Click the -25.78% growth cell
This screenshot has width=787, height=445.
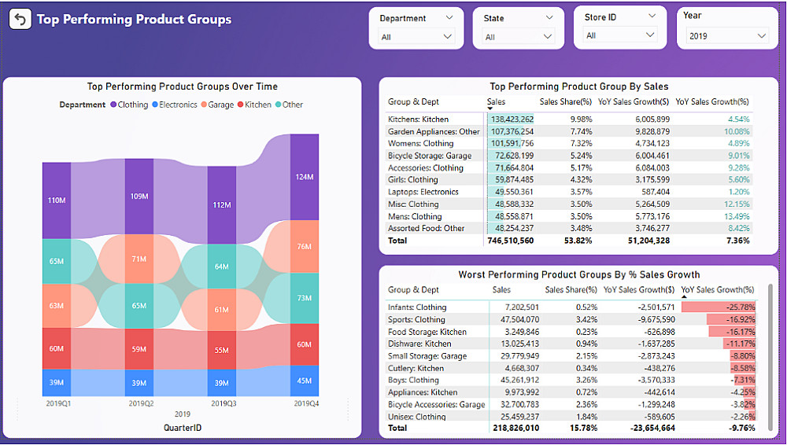(x=719, y=307)
